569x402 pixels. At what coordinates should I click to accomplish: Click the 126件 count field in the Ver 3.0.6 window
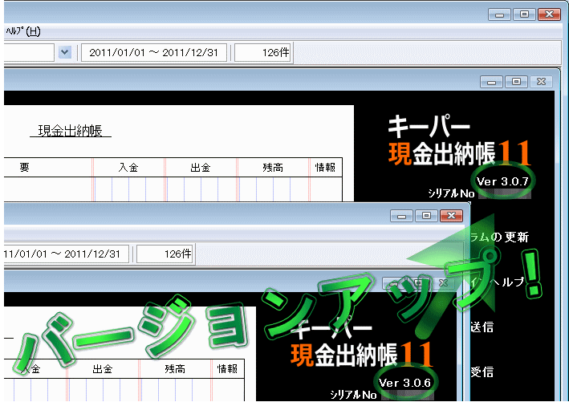point(165,254)
